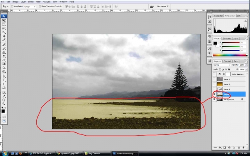Select the Type tool
Screen dimensions: 250x156
tap(4, 80)
